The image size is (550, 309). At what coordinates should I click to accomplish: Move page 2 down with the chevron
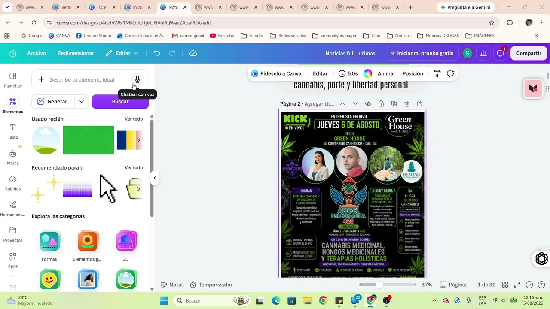point(355,103)
